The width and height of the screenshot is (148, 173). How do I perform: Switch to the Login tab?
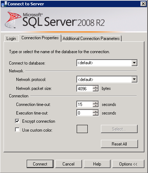(11, 39)
